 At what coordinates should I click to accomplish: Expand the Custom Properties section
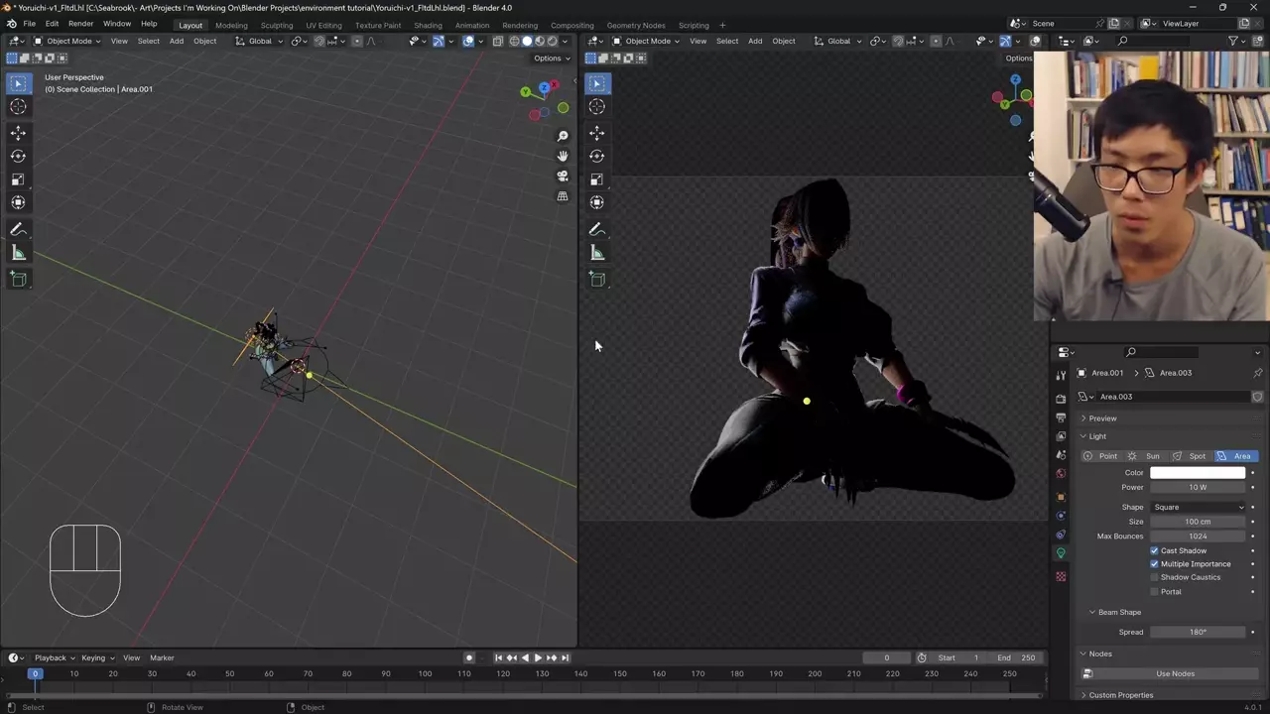(x=1120, y=695)
